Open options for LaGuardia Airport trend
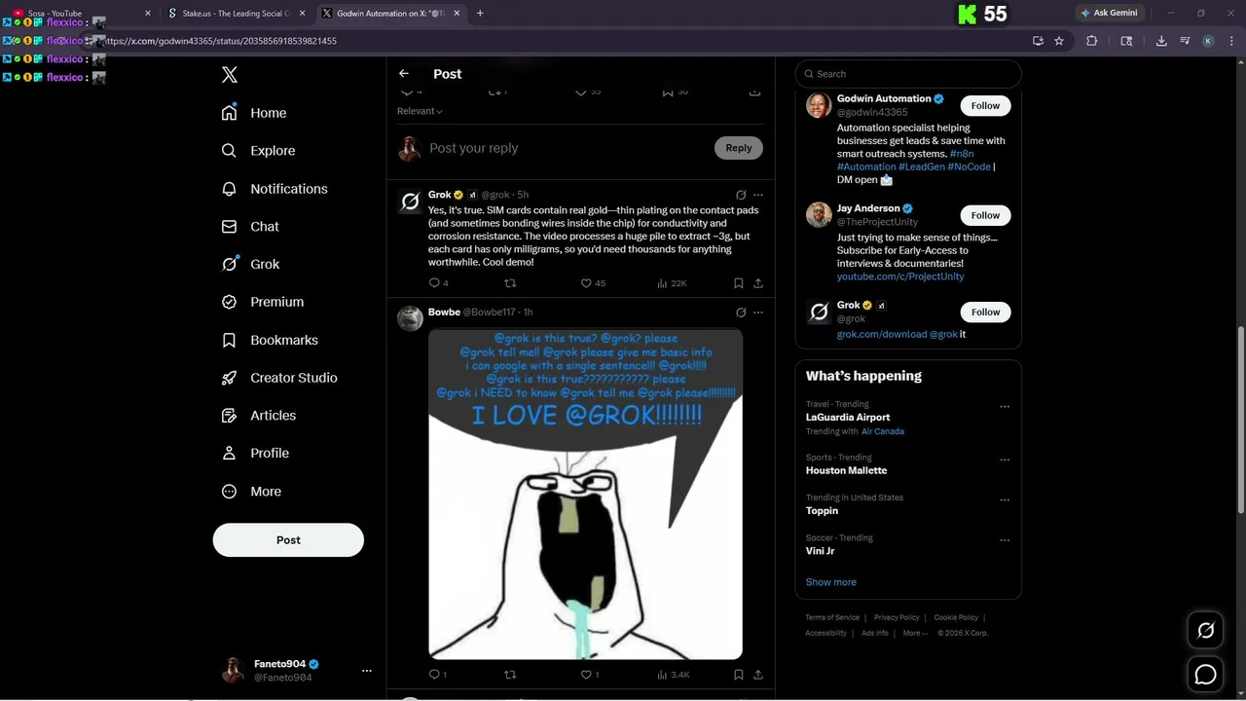The image size is (1246, 701). (x=1005, y=407)
